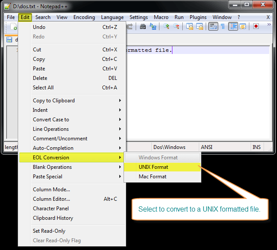Click the disabled Windows Format option
Screen dimensions: 277x250
162,158
